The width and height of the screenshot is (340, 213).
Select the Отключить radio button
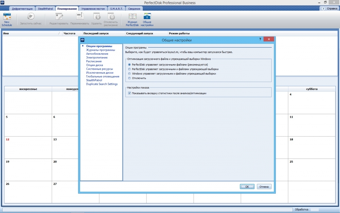click(130, 78)
